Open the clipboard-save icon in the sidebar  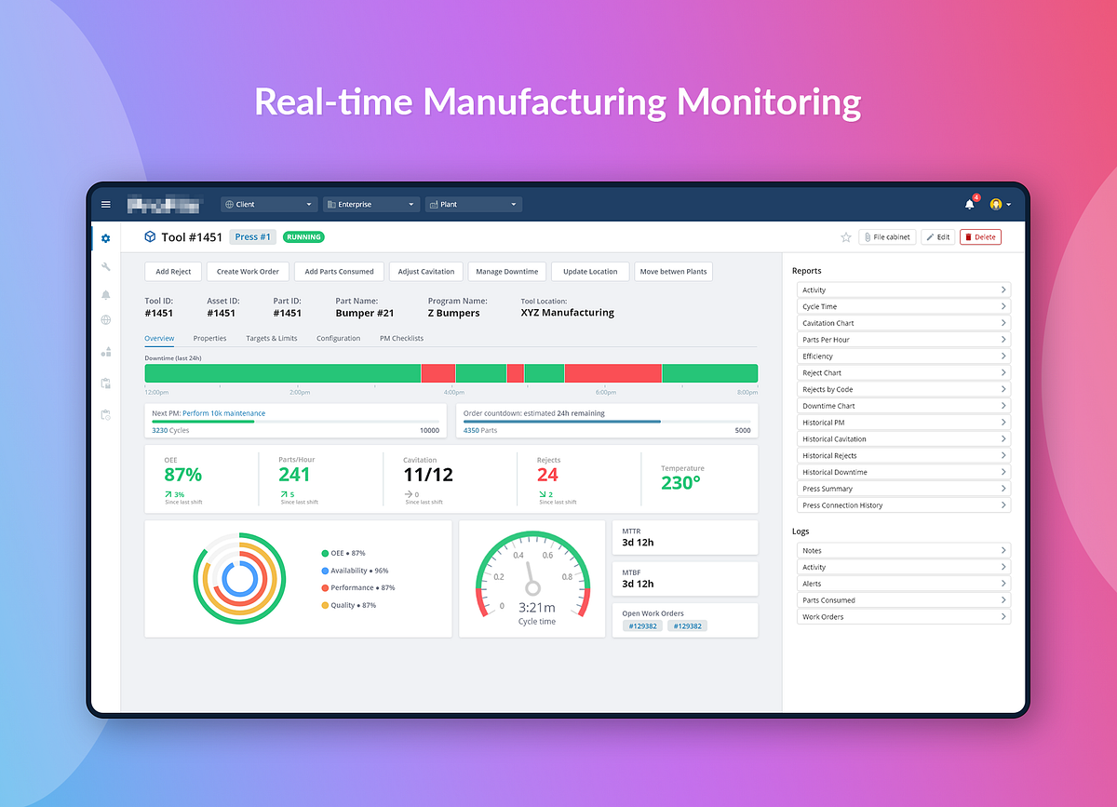105,382
